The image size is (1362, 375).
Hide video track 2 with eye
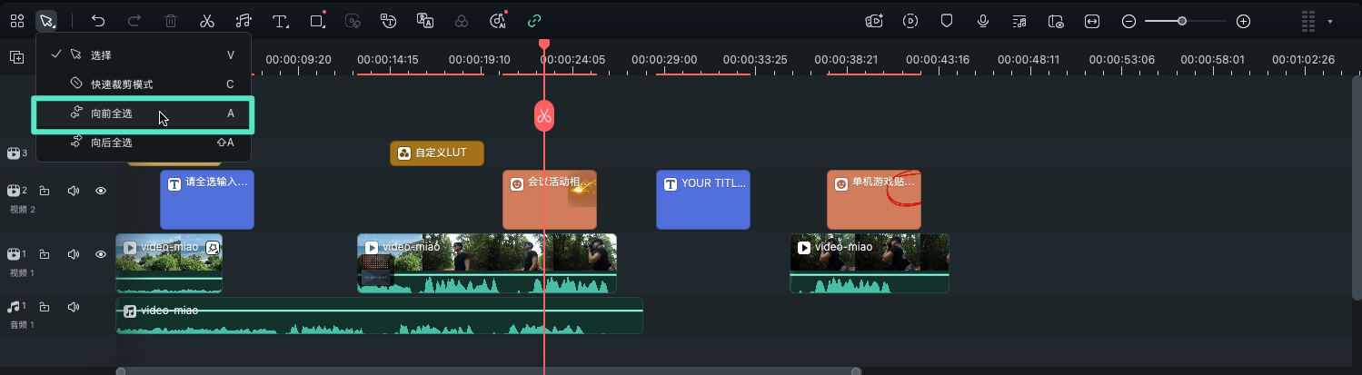pos(101,191)
